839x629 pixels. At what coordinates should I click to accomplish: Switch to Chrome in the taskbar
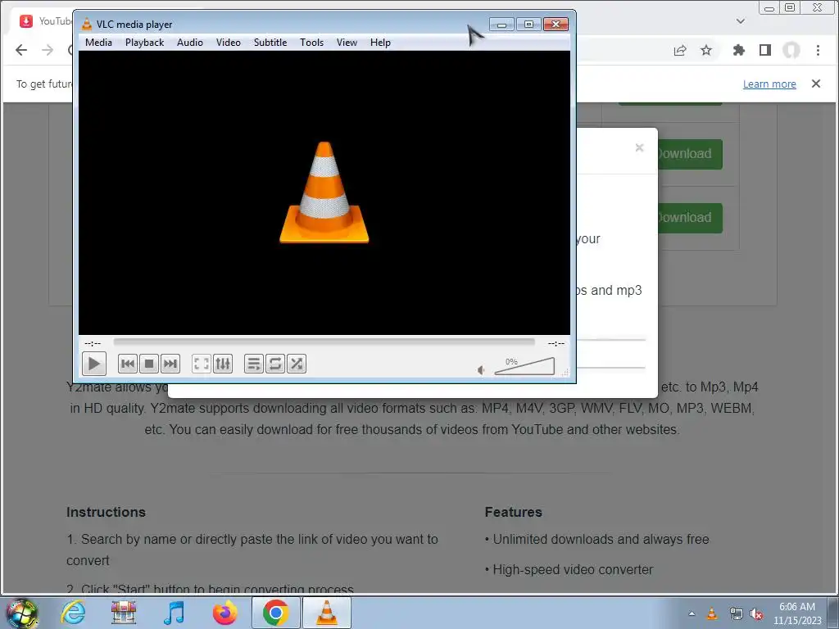pyautogui.click(x=275, y=613)
